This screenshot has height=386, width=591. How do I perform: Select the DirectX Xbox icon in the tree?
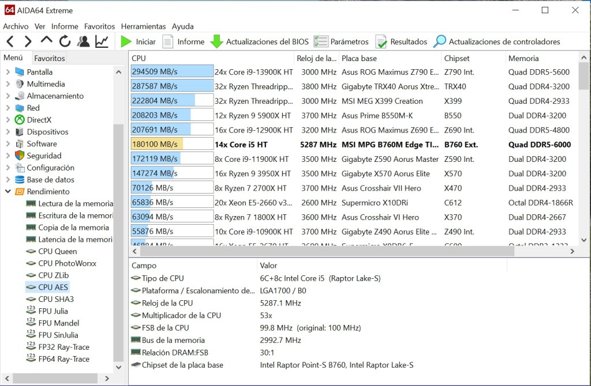click(20, 120)
